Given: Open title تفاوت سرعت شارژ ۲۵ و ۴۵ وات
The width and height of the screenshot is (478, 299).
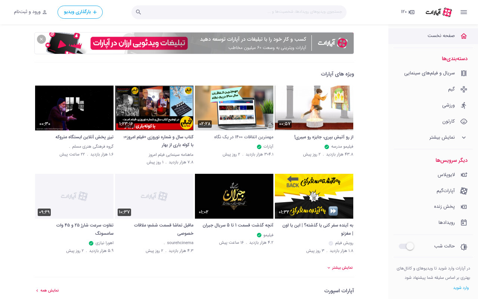Looking at the screenshot, I should coord(85,229).
